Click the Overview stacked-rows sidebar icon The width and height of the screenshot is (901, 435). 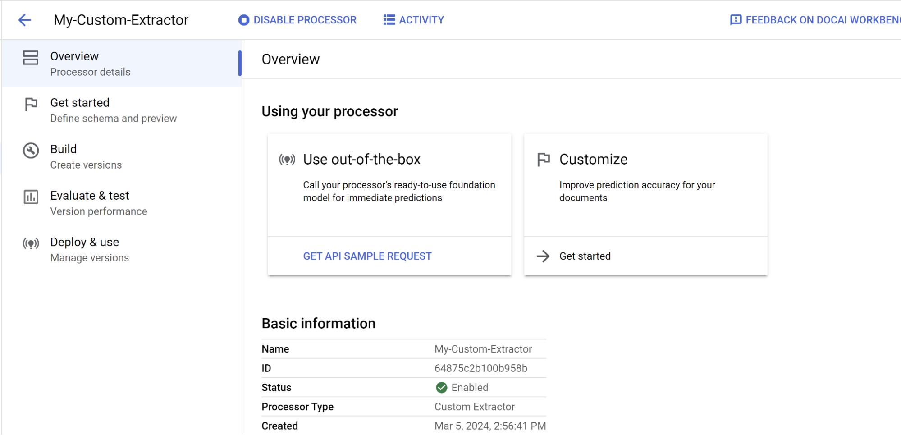31,58
